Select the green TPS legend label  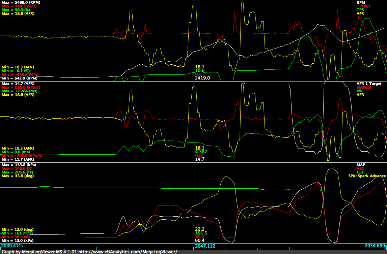coord(360,10)
